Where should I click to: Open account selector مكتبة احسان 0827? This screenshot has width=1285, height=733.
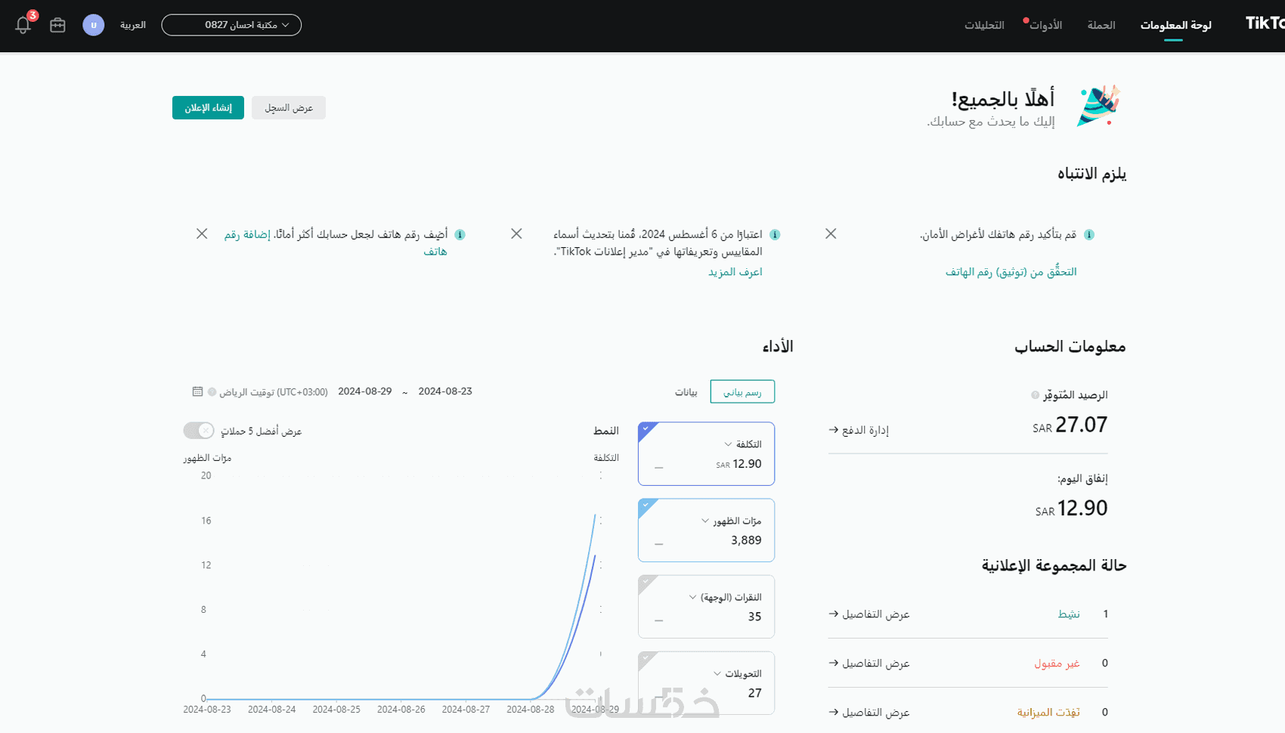pos(231,25)
